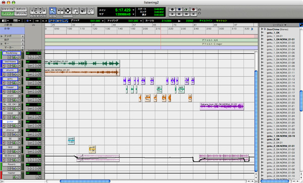
Task: Select goku_2_OK region in list
Action: pos(273,140)
